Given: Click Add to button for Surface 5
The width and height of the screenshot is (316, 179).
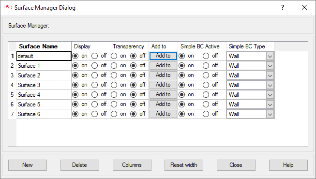Looking at the screenshot, I should [x=163, y=104].
